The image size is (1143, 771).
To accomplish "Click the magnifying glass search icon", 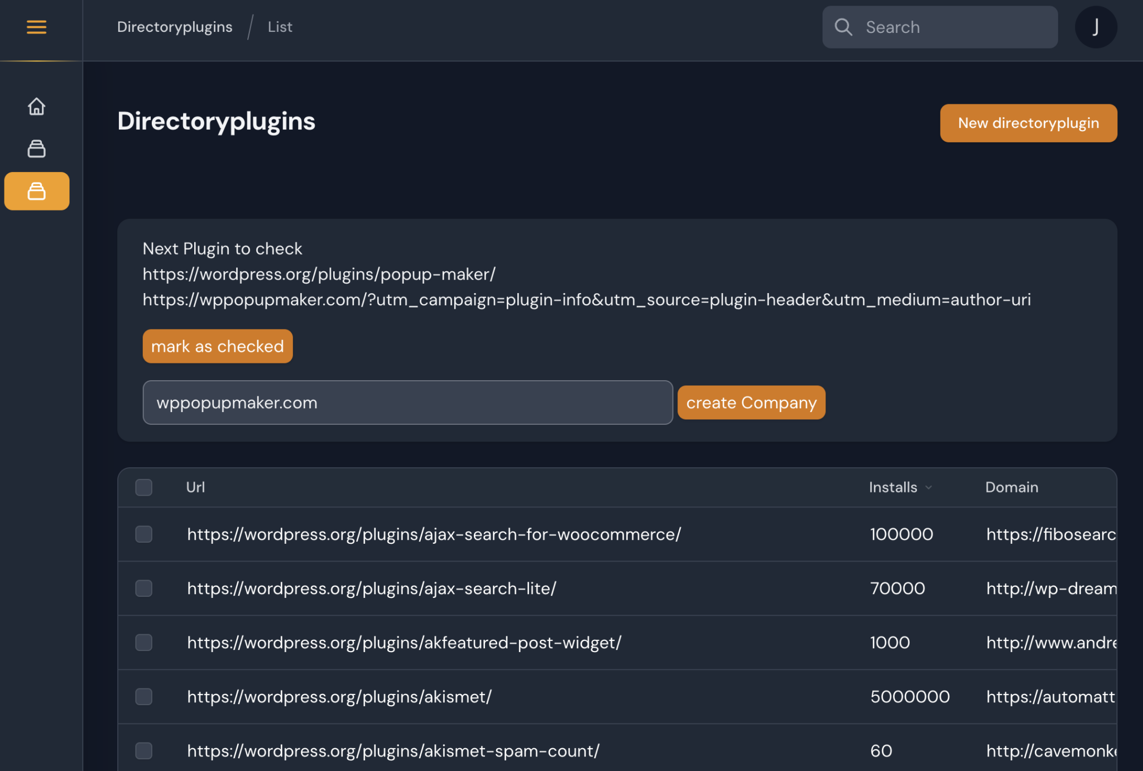I will coord(843,27).
